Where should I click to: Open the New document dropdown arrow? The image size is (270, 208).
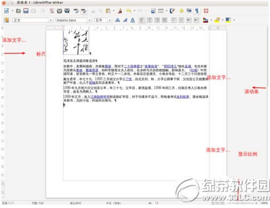12,11
